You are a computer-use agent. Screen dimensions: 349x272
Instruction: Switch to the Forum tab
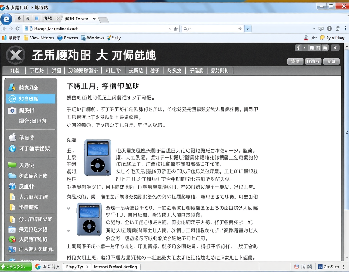click(x=77, y=19)
